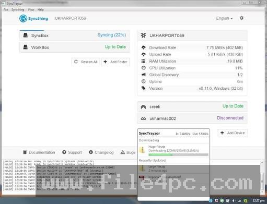This screenshot has height=204, width=267.
Task: Click the Version tag icon
Action: click(x=143, y=88)
